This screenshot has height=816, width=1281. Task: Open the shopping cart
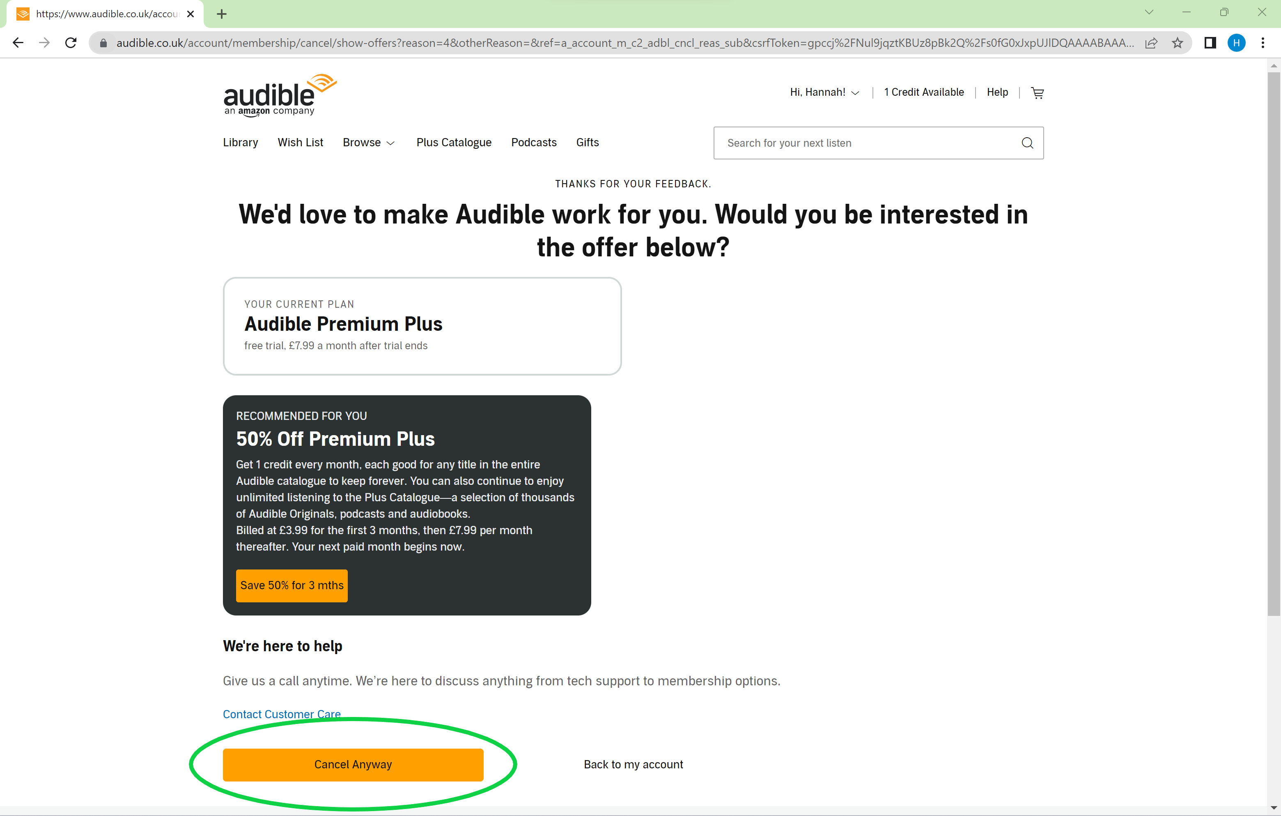(x=1036, y=92)
